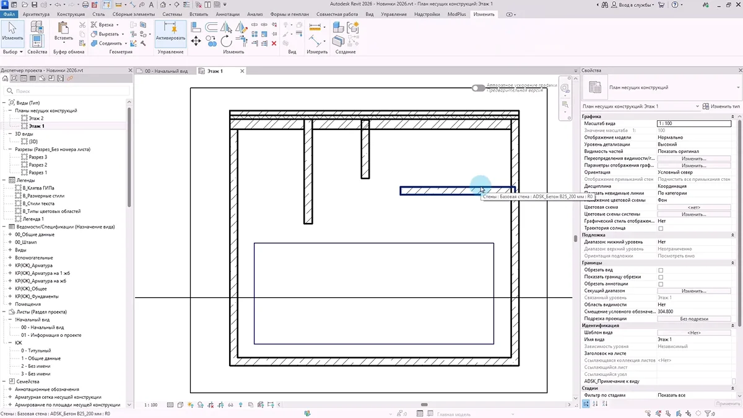Viewport: 743px width, 418px height.
Task: Toggle the hardware graphics acceleration switch
Action: pyautogui.click(x=478, y=88)
